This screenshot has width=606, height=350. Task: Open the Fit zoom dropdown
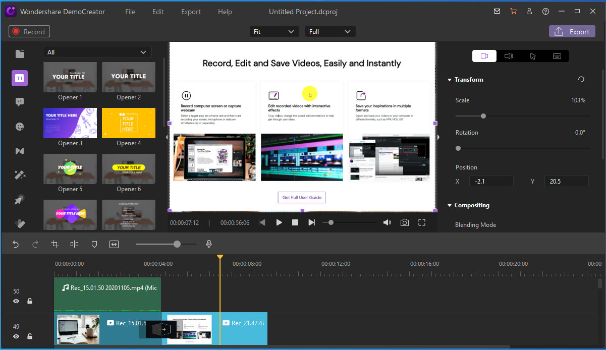274,32
